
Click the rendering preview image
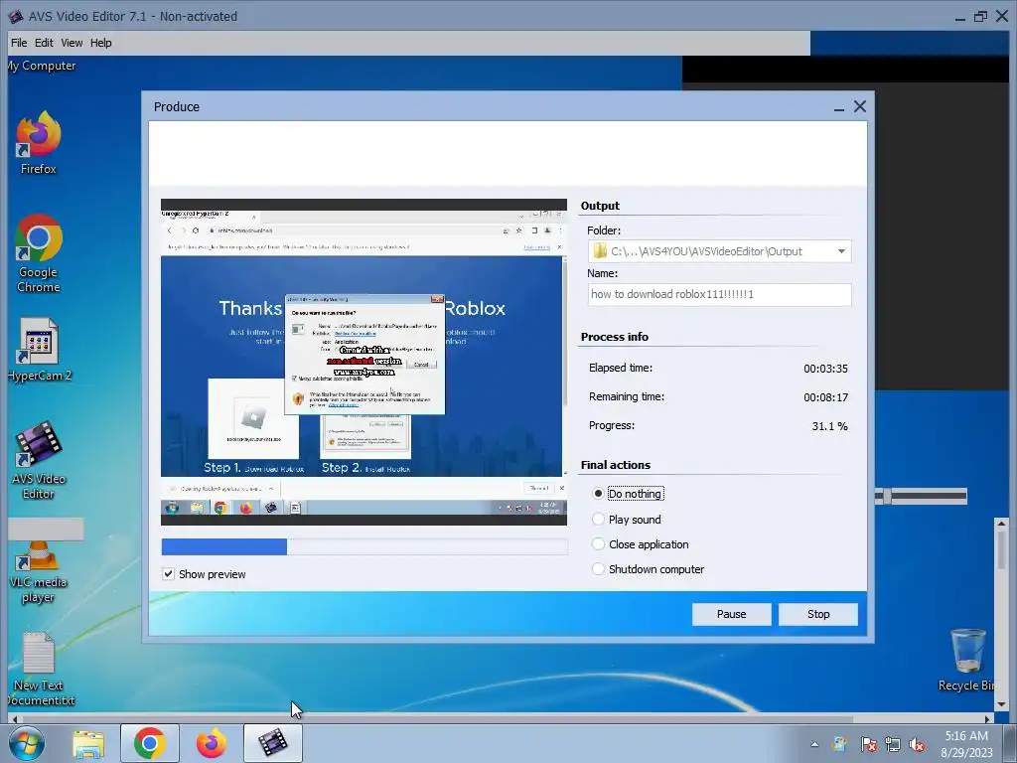pos(363,362)
